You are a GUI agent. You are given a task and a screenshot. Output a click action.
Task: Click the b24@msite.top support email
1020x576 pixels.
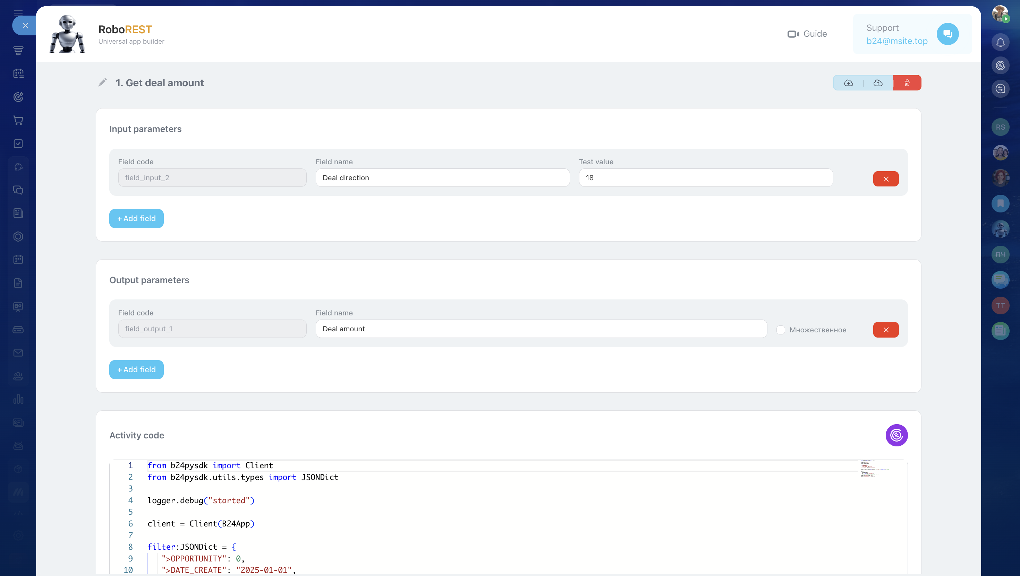(896, 41)
